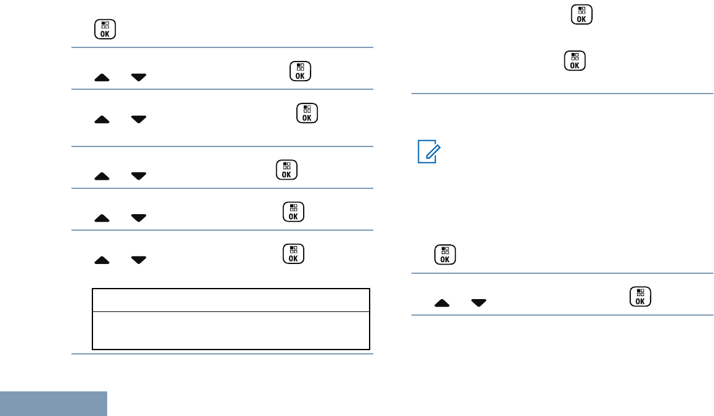
Task: Click the topmost OK icon in the right column
Action: pos(582,15)
